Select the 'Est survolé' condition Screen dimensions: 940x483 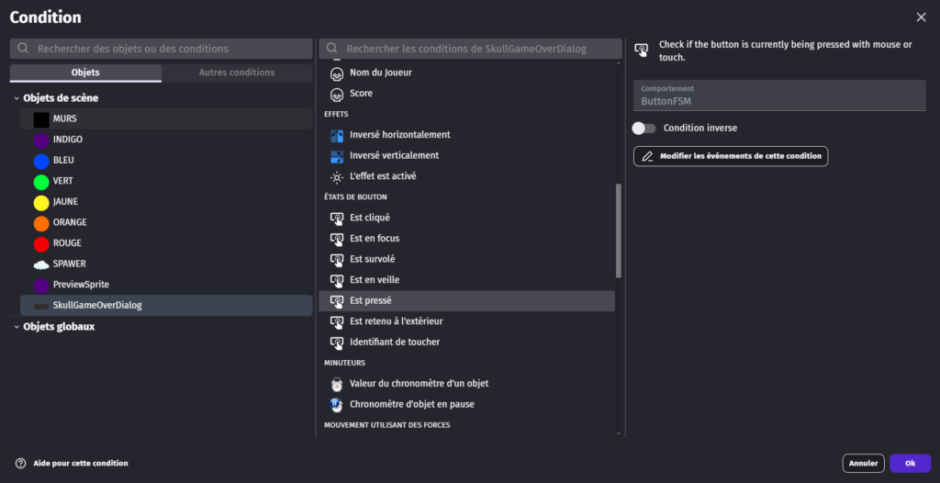click(x=373, y=259)
